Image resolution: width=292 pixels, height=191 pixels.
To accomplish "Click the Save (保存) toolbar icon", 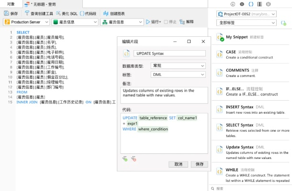I will [x=11, y=14].
